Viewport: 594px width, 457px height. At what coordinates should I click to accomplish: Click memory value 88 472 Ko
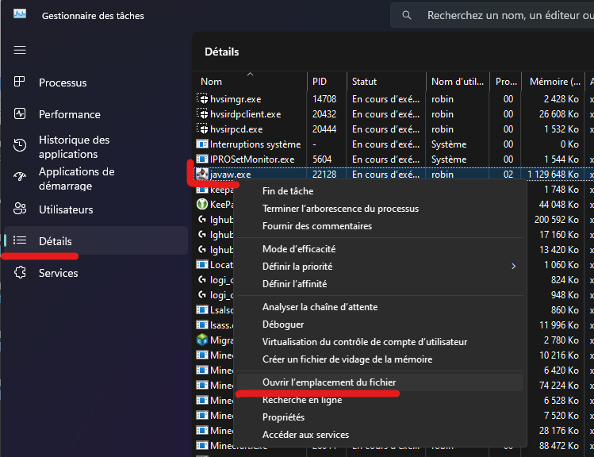click(559, 446)
